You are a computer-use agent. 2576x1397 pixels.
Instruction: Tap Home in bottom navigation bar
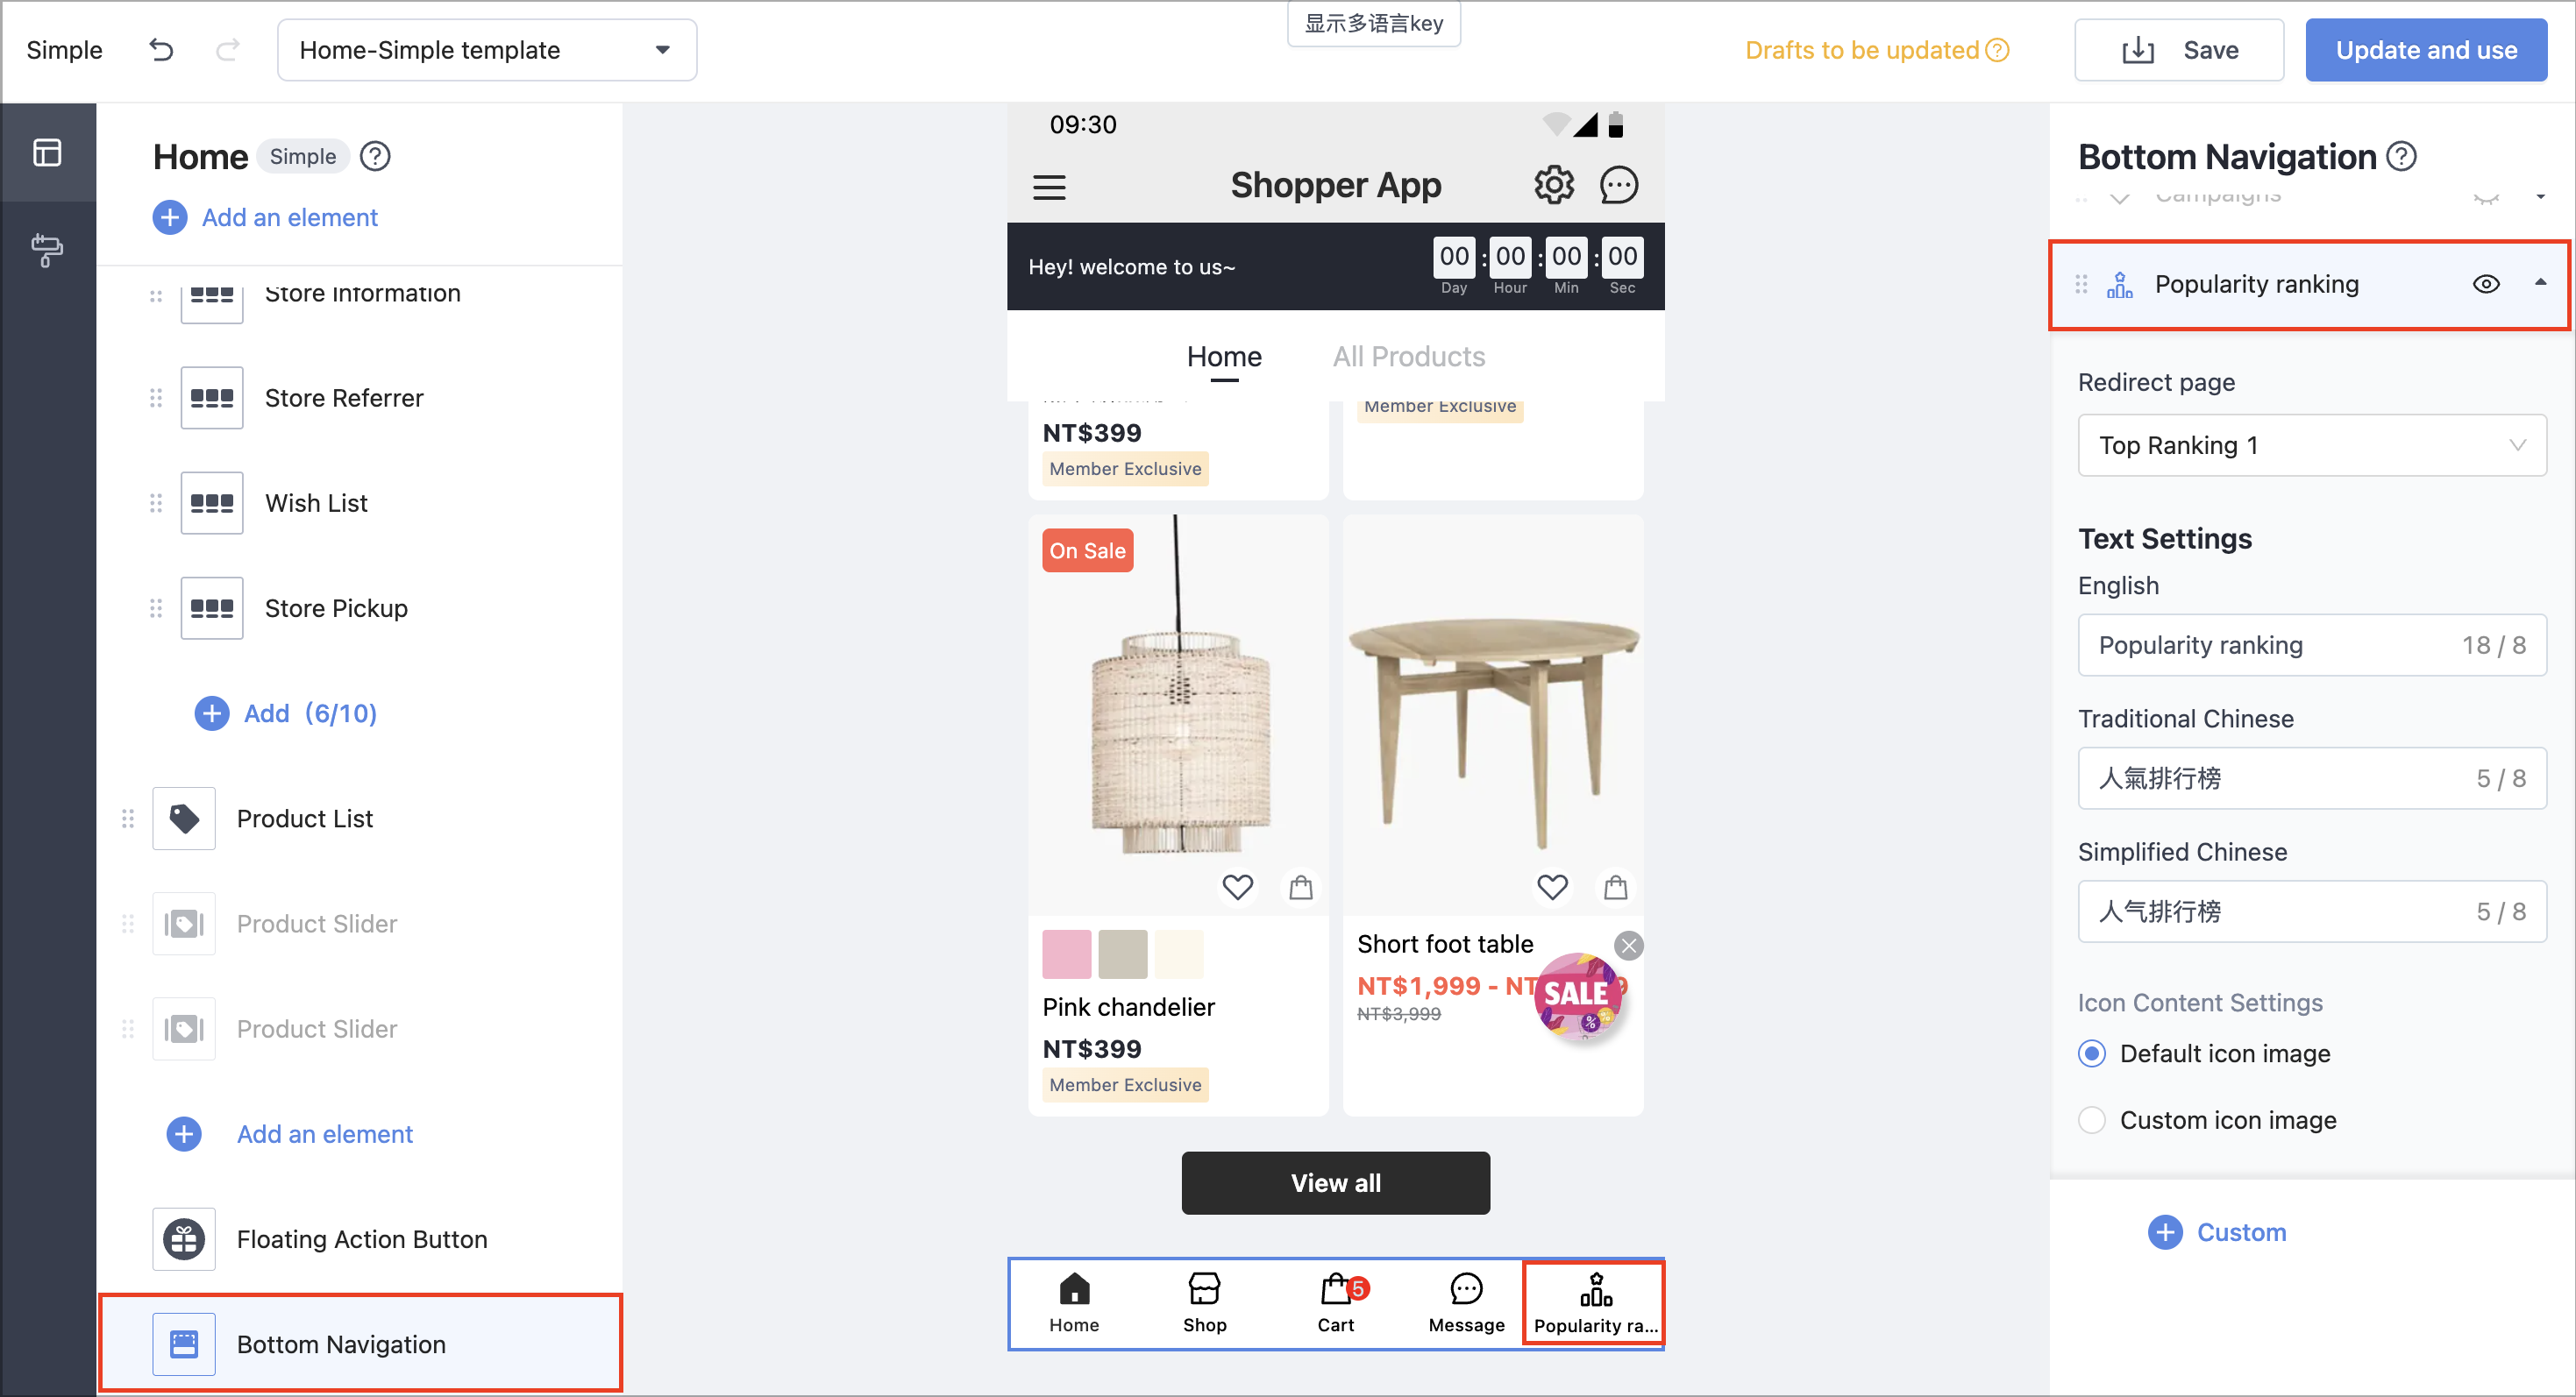pos(1074,1304)
